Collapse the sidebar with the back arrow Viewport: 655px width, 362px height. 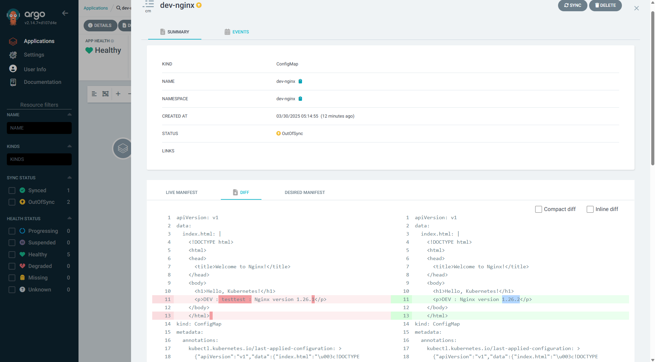pyautogui.click(x=65, y=13)
